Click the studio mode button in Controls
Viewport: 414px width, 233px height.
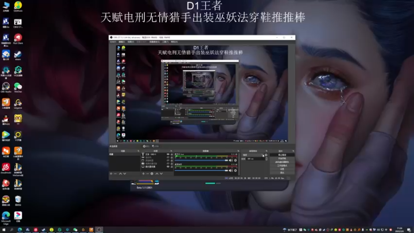point(282,166)
